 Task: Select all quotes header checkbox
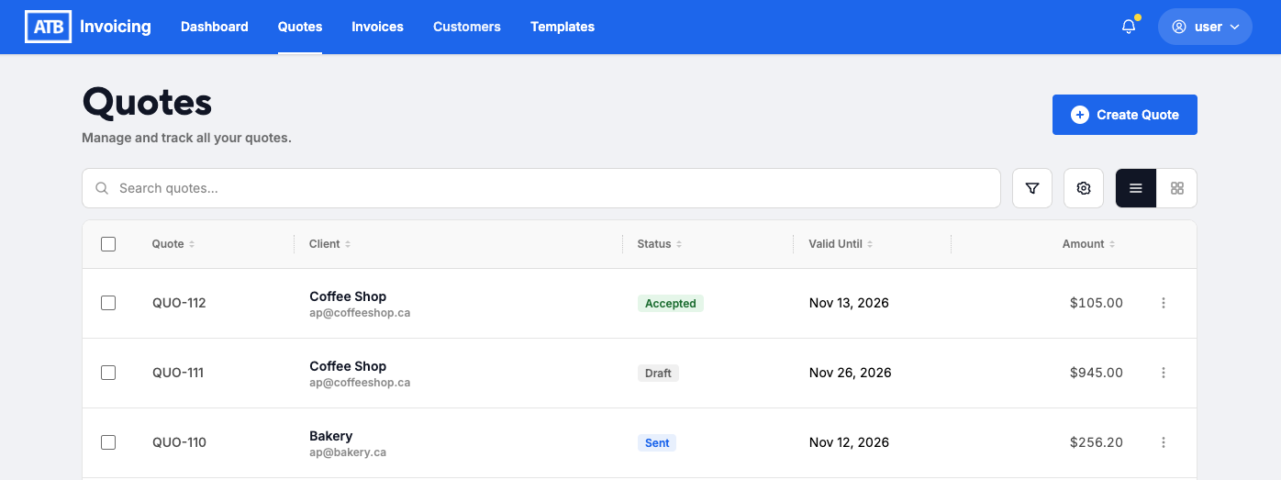coord(108,244)
